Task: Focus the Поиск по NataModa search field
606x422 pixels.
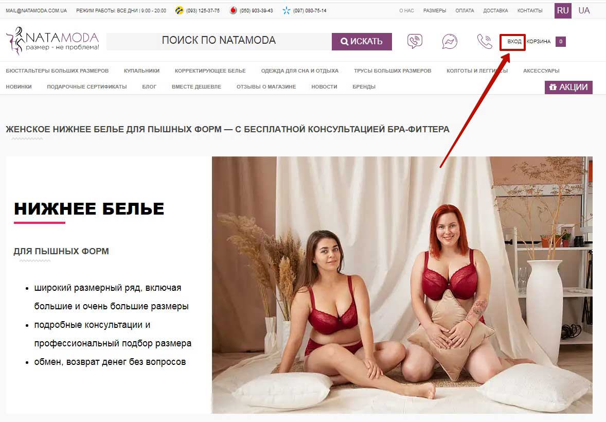Action: [x=219, y=41]
